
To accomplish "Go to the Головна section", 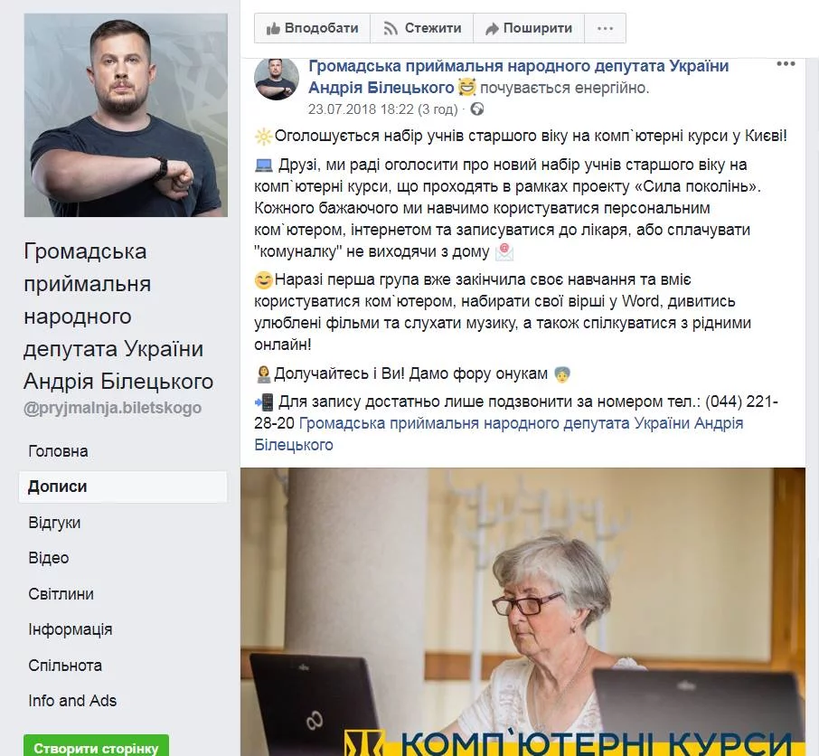I will pyautogui.click(x=58, y=451).
